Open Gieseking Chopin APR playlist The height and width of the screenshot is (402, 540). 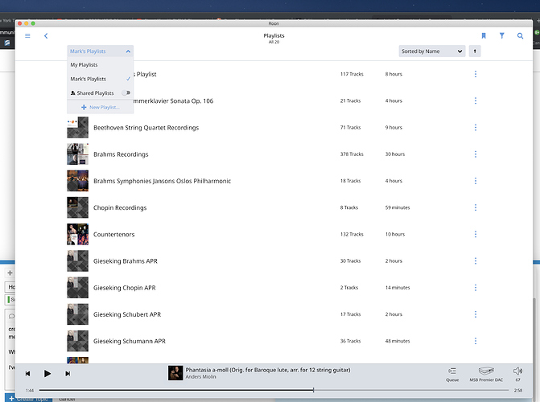124,288
